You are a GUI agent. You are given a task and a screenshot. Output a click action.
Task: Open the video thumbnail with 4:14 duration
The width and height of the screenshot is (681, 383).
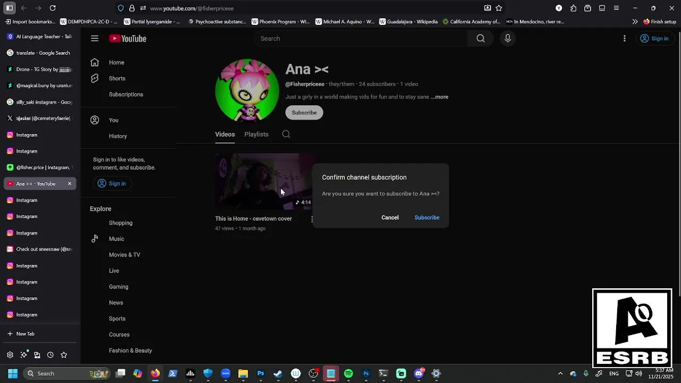point(264,181)
